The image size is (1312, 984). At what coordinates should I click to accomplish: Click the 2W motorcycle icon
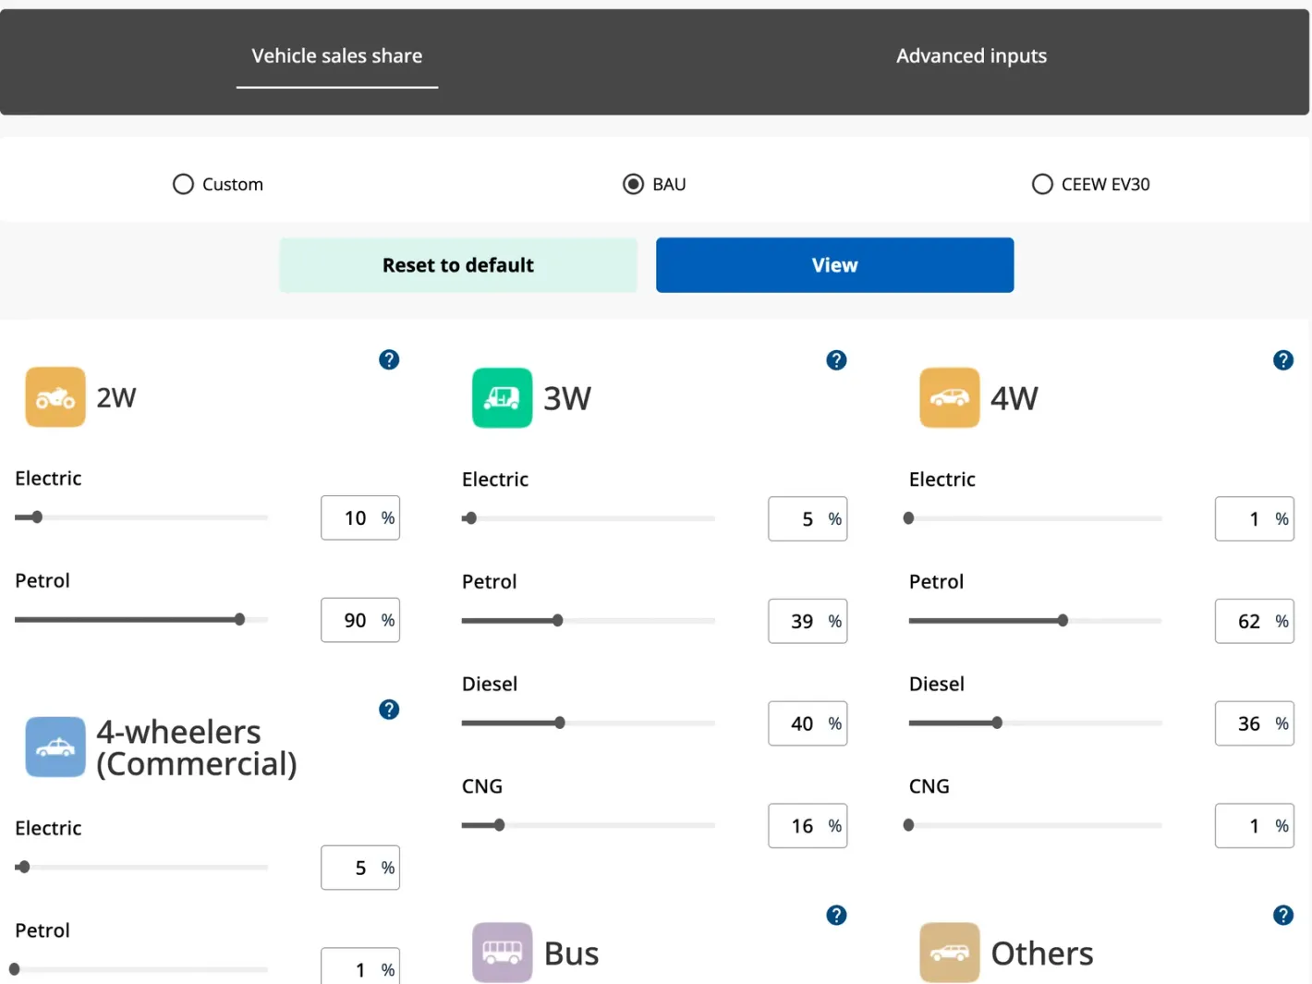point(55,397)
